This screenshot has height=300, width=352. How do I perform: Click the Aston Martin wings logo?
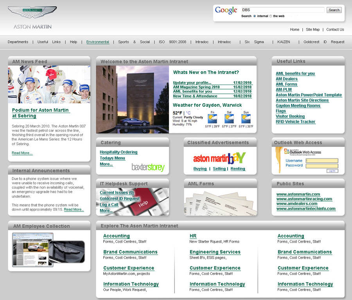[32, 14]
